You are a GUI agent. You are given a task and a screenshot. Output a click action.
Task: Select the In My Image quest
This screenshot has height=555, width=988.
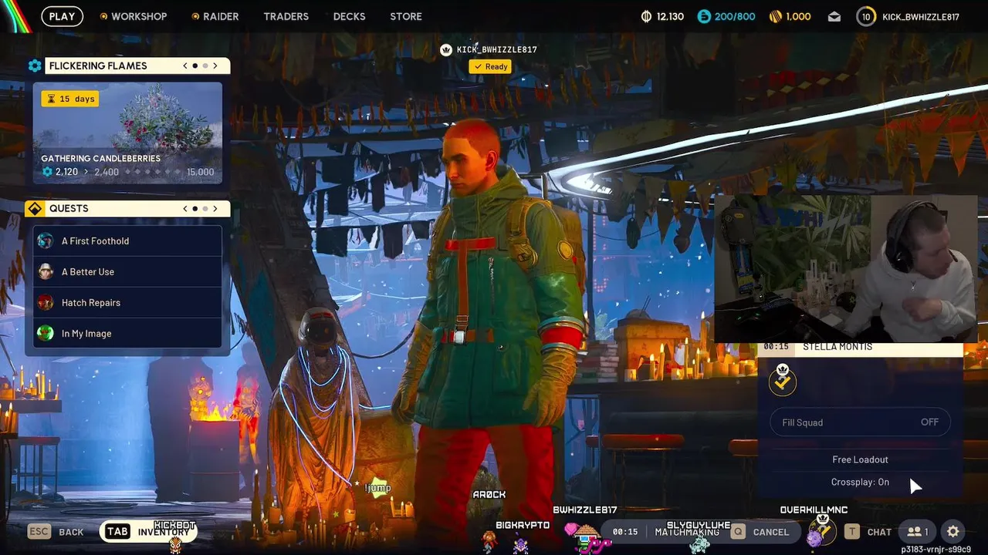click(127, 333)
